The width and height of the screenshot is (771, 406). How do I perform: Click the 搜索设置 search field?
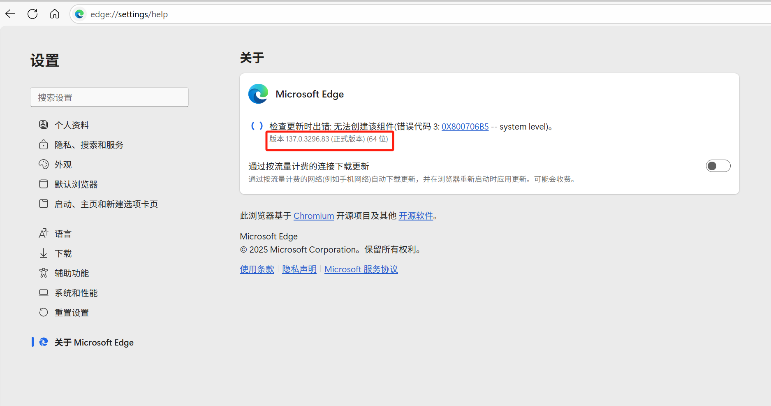point(109,97)
